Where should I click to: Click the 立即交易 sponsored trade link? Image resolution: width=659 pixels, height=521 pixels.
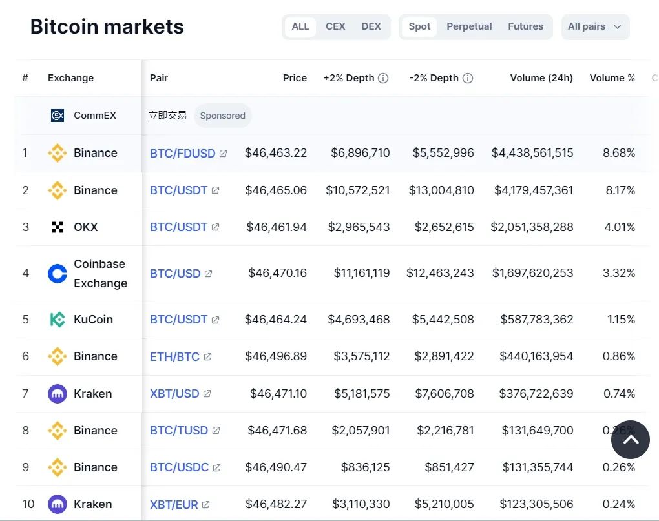(167, 115)
